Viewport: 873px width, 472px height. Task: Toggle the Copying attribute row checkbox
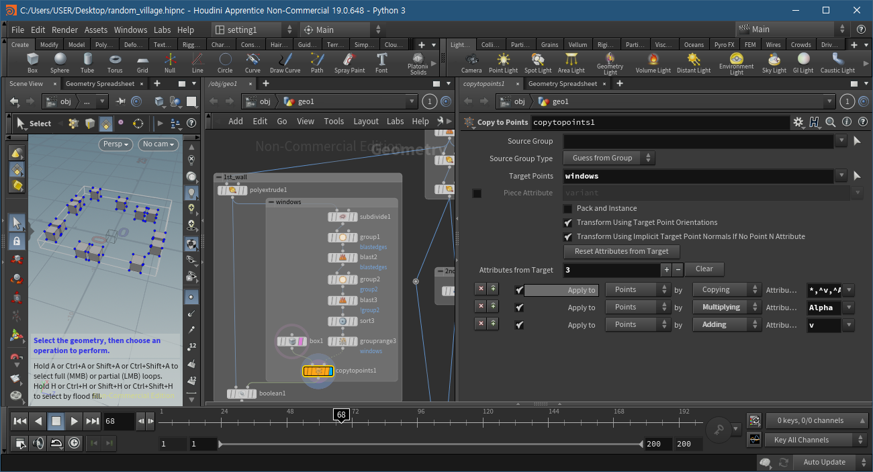tap(519, 290)
